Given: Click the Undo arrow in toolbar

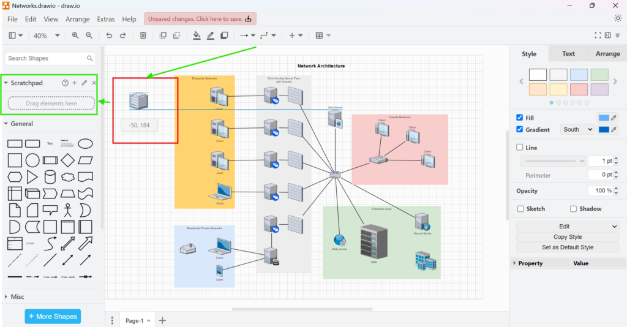Looking at the screenshot, I should click(x=109, y=36).
